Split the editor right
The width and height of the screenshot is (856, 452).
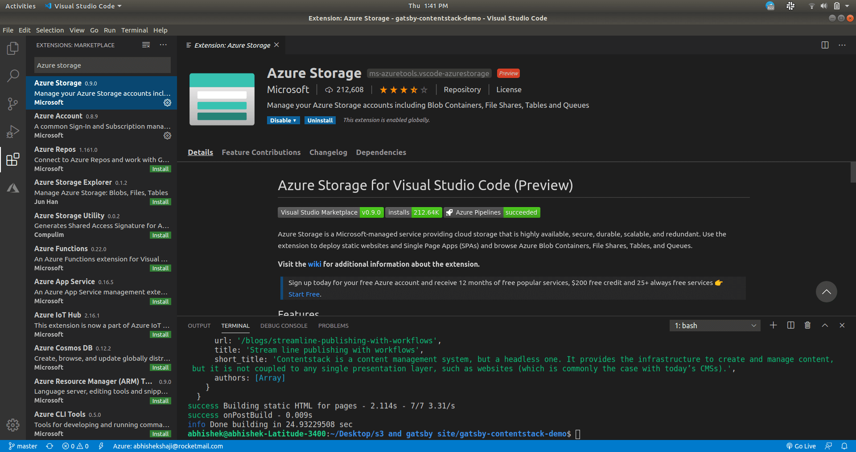coord(825,45)
